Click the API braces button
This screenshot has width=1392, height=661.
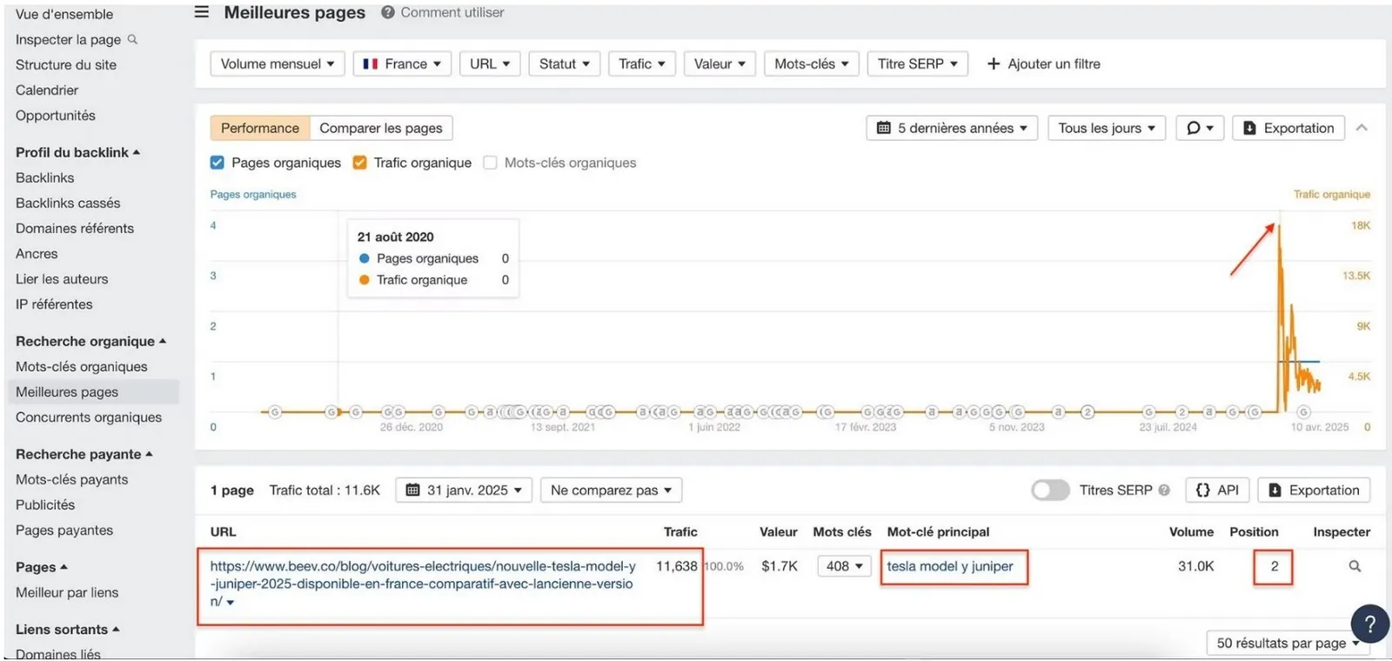(x=1217, y=491)
